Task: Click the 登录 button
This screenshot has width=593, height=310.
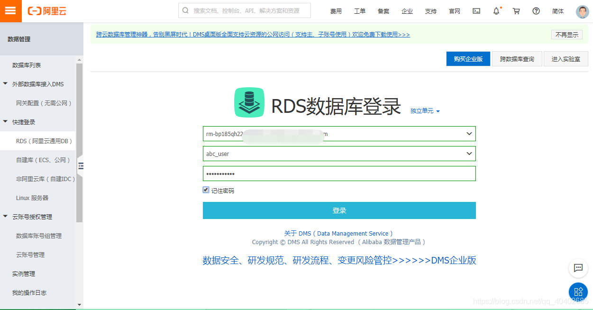Action: tap(339, 210)
